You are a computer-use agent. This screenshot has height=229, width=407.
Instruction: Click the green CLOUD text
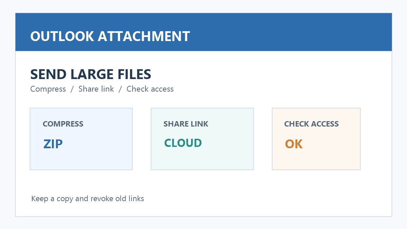[x=183, y=143]
